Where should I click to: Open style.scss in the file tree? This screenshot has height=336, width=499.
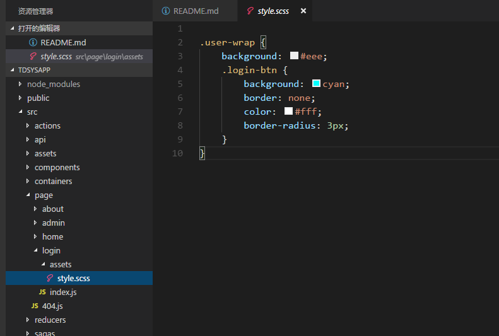(79, 278)
